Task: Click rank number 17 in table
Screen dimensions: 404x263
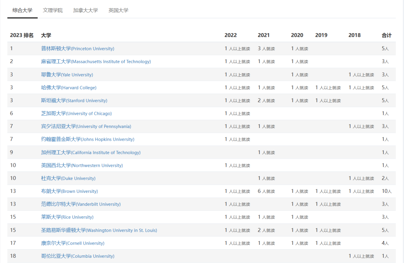Action: (13, 243)
